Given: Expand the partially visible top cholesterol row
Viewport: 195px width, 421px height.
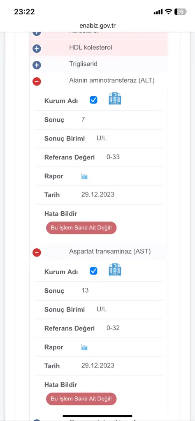Looking at the screenshot, I should click(x=37, y=33).
